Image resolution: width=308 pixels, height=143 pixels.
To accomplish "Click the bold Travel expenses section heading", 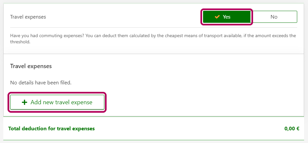I will click(31, 66).
